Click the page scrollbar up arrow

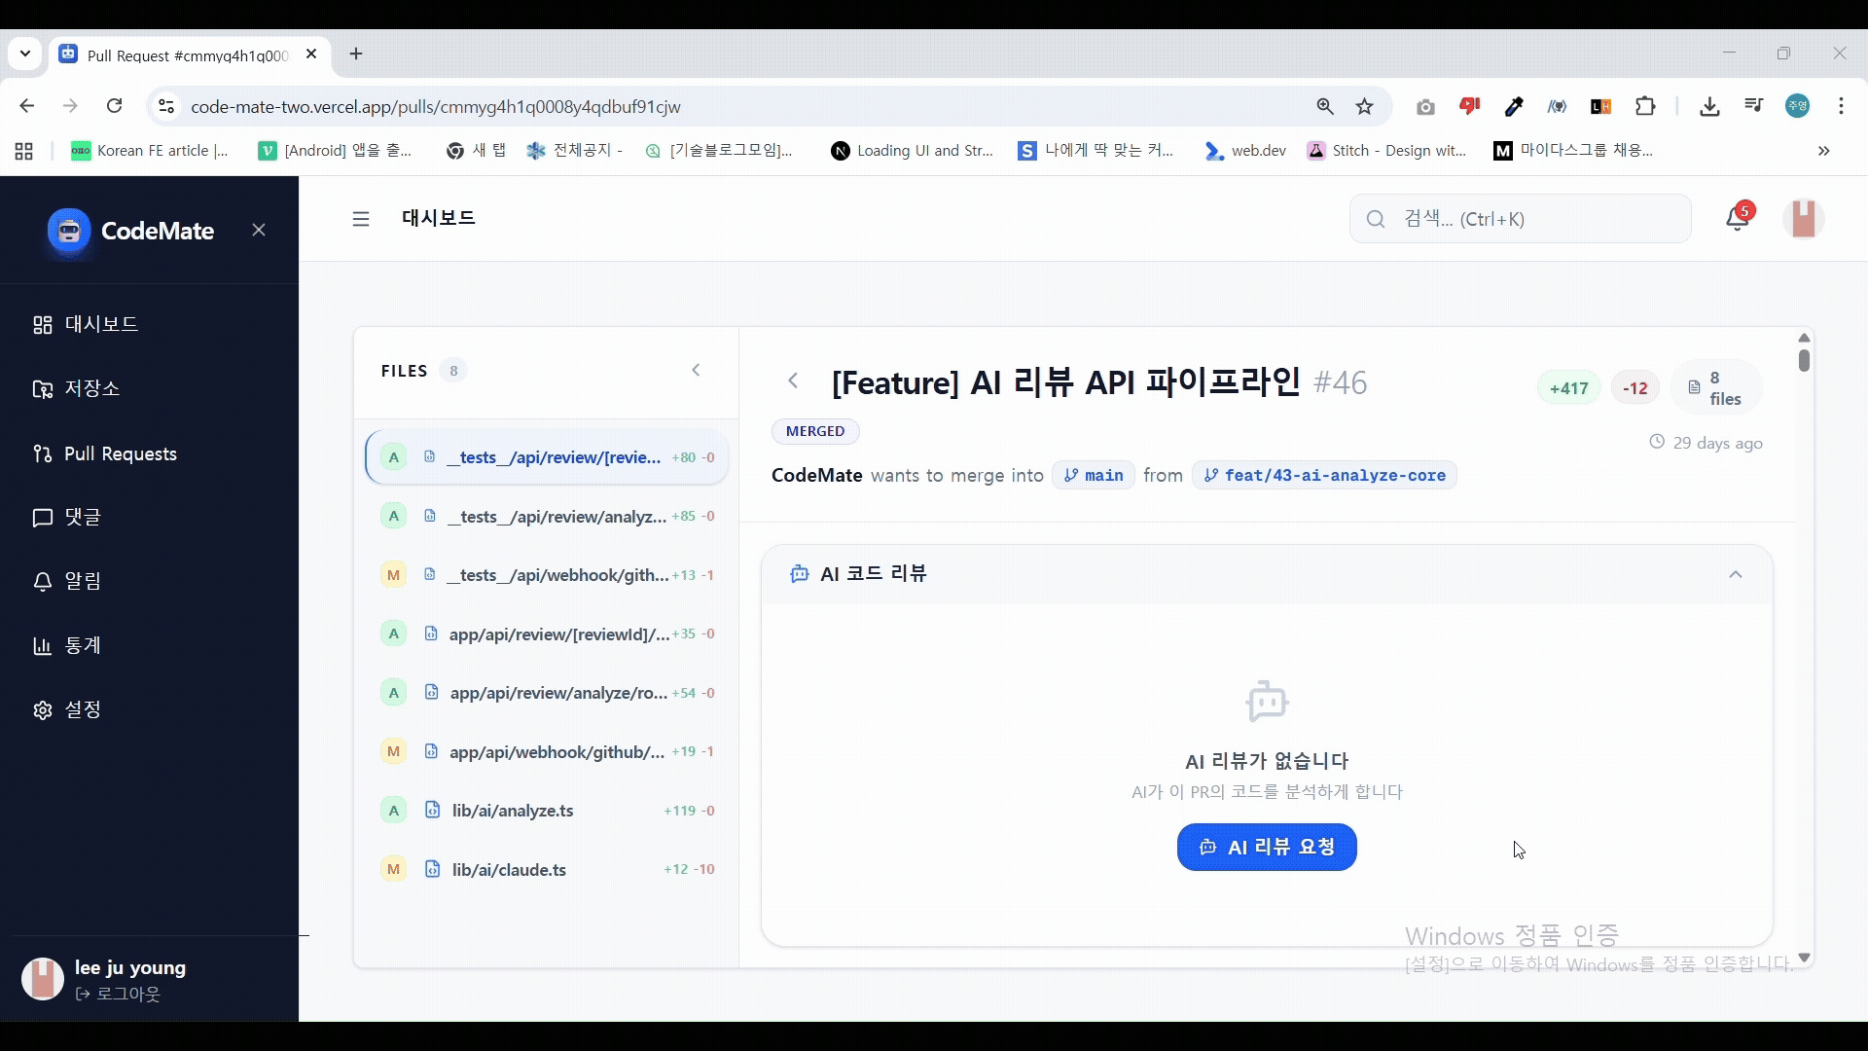coord(1804,338)
